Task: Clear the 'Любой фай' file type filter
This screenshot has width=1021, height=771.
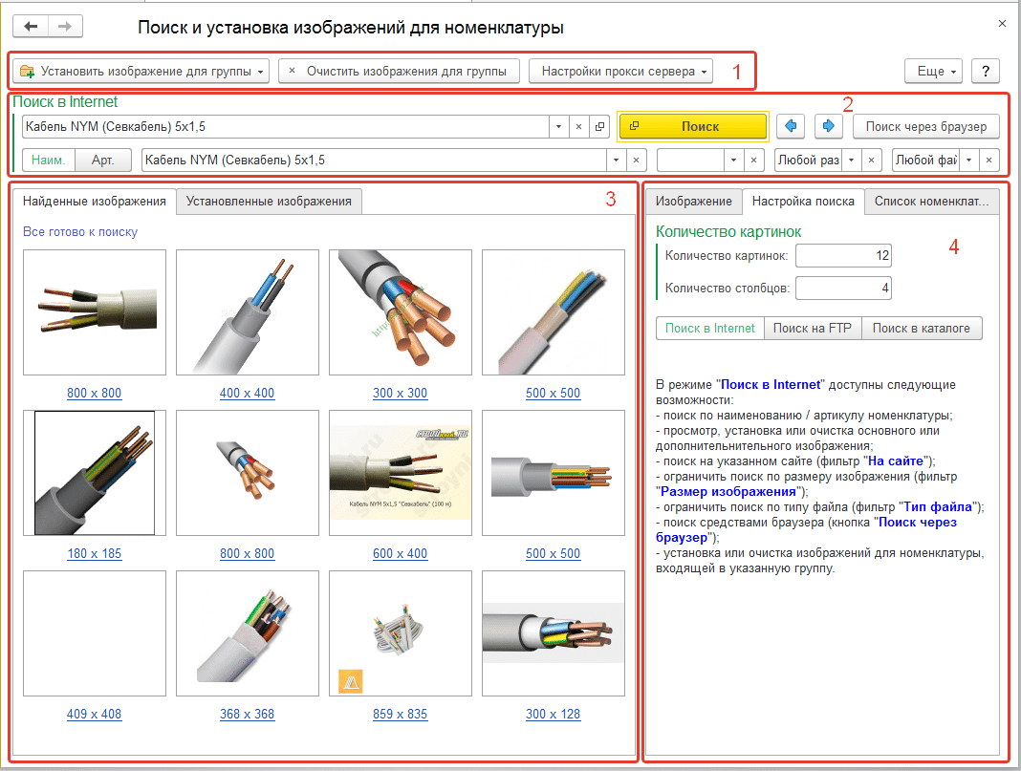Action: 989,161
